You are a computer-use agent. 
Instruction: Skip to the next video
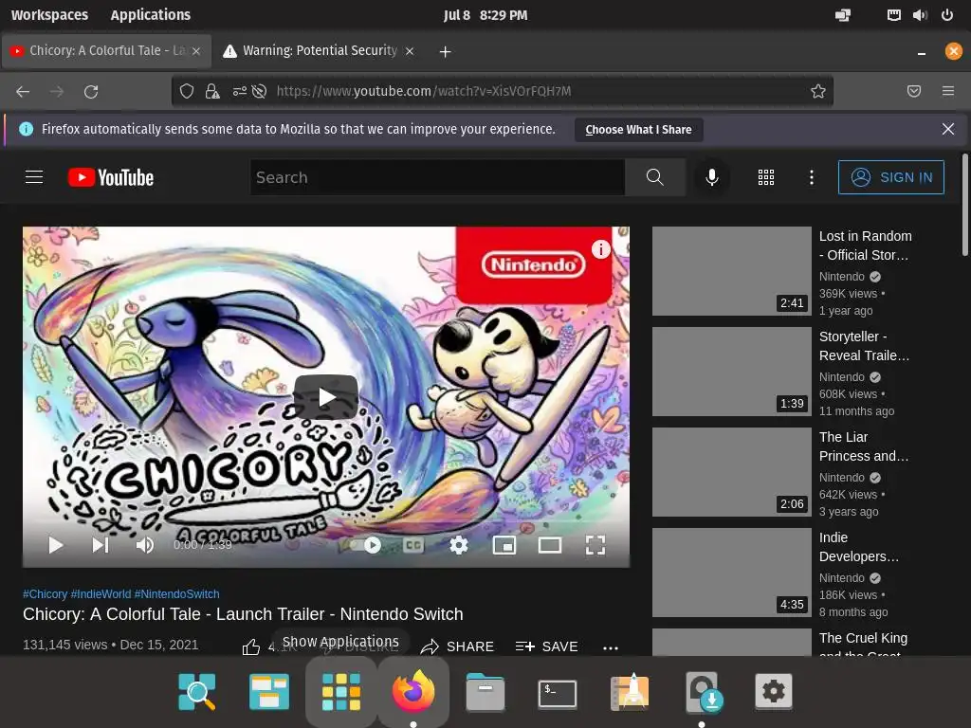(101, 545)
